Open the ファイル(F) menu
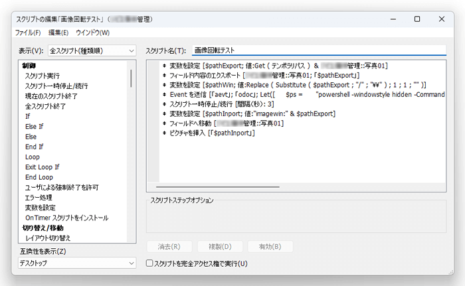The height and width of the screenshot is (286, 465). (x=28, y=33)
